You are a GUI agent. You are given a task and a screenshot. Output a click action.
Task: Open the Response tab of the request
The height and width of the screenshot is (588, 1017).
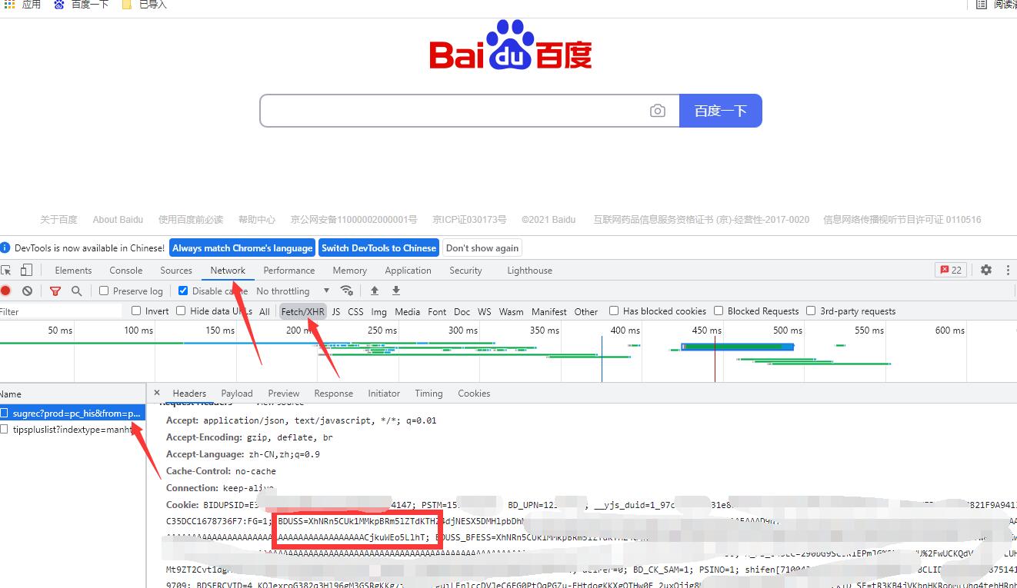click(x=333, y=394)
